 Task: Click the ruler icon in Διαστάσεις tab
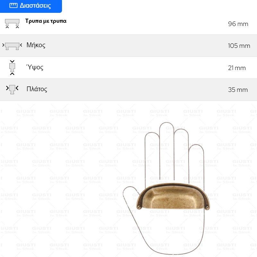coord(13,5)
